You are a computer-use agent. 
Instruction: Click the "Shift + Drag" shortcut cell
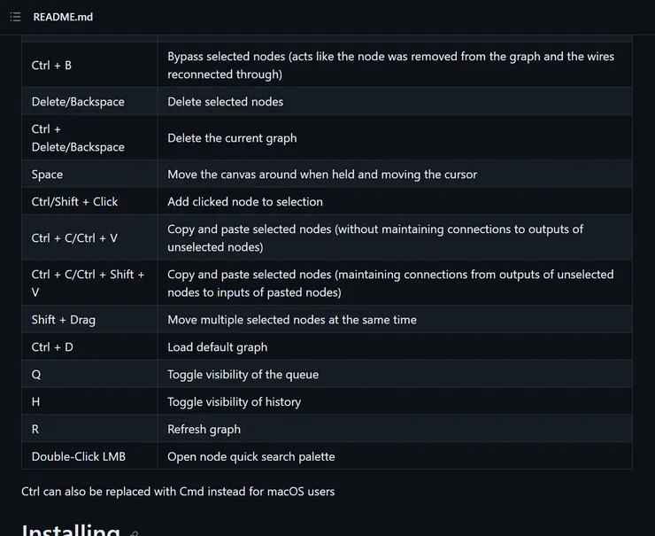coord(64,320)
